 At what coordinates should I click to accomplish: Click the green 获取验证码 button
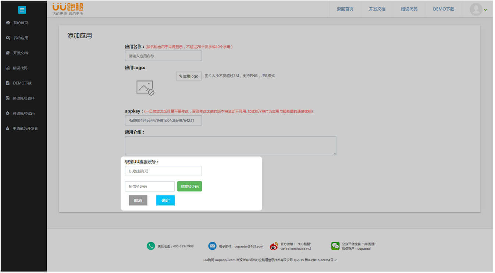point(189,186)
